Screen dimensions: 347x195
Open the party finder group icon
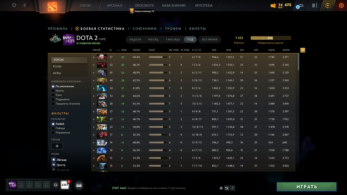79,185
